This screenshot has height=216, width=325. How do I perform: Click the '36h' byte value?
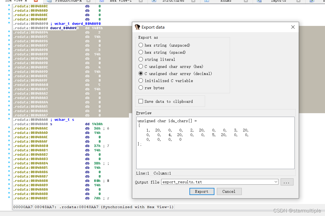click(97, 128)
